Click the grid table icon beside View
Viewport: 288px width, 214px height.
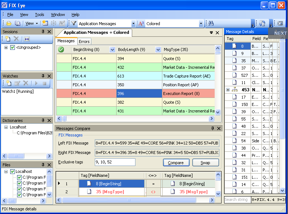click(45, 23)
